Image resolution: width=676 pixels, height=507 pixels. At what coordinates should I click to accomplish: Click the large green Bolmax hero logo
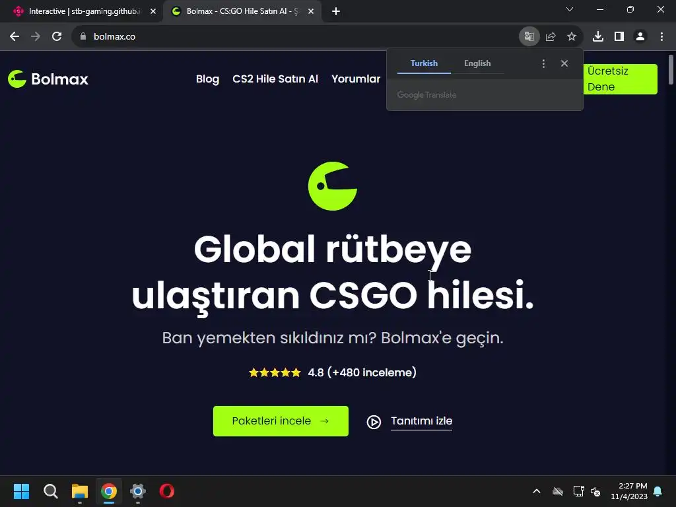pyautogui.click(x=333, y=186)
